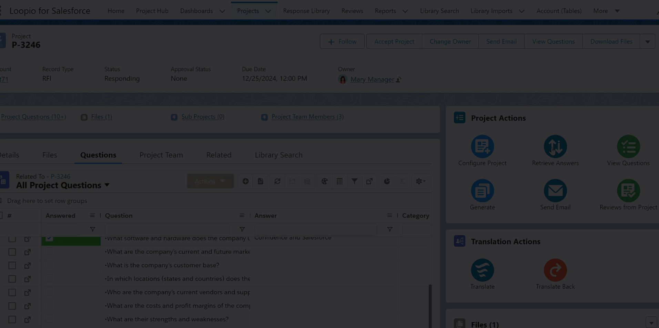Image resolution: width=659 pixels, height=328 pixels.
Task: Toggle Answered checkbox for customer base question
Action: (x=49, y=265)
